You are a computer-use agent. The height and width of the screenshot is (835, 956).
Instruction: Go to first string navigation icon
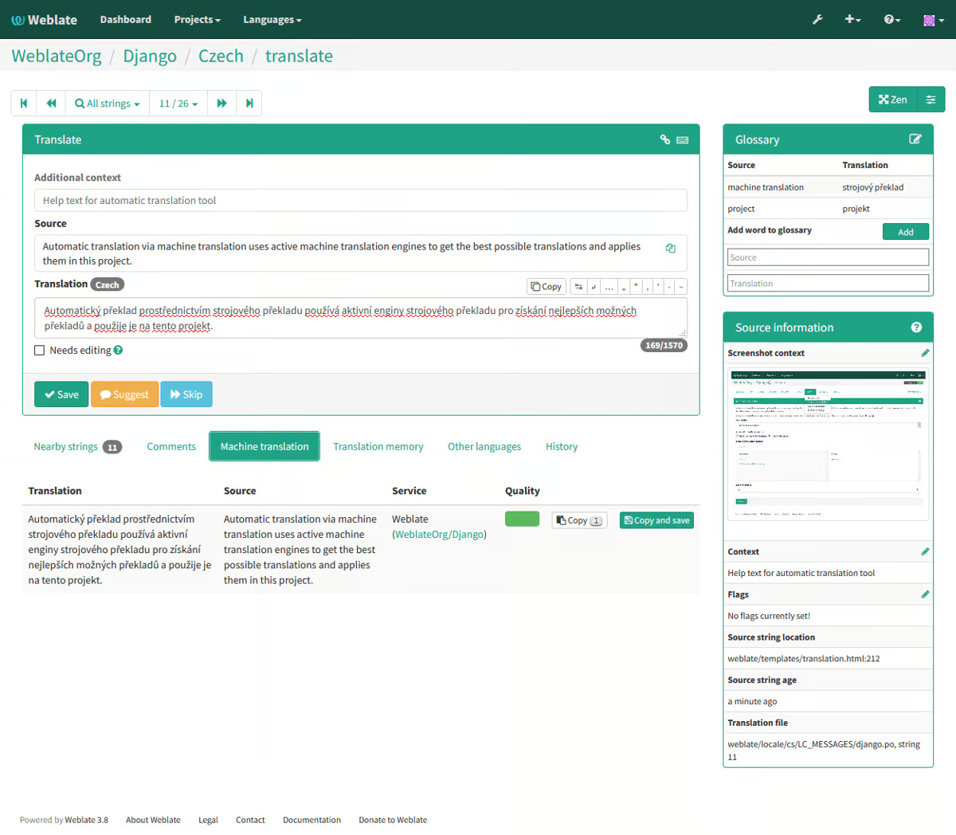pyautogui.click(x=24, y=103)
